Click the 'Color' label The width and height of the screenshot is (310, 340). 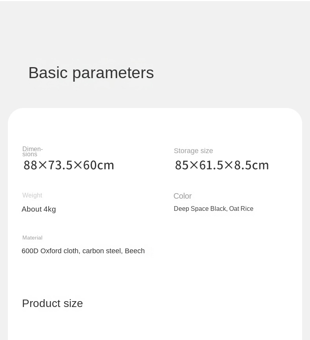coord(182,196)
